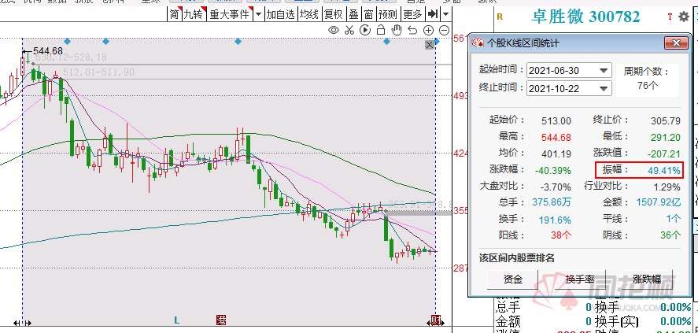Toggle the eye visibility icon above chart
This screenshot has width=698, height=333.
pyautogui.click(x=334, y=30)
